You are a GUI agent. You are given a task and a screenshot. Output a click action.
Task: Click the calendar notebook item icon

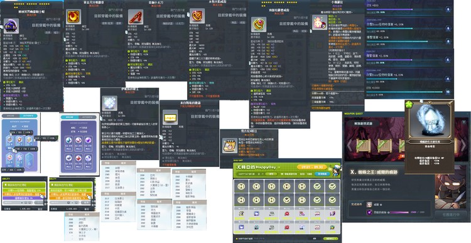coord(229,146)
